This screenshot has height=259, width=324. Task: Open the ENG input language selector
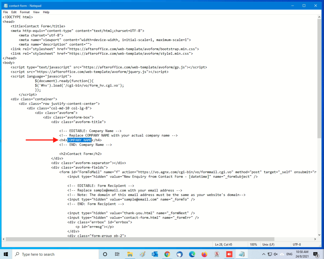(x=289, y=254)
